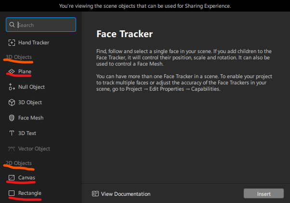
Task: Choose the Canvas icon
Action: (x=12, y=177)
